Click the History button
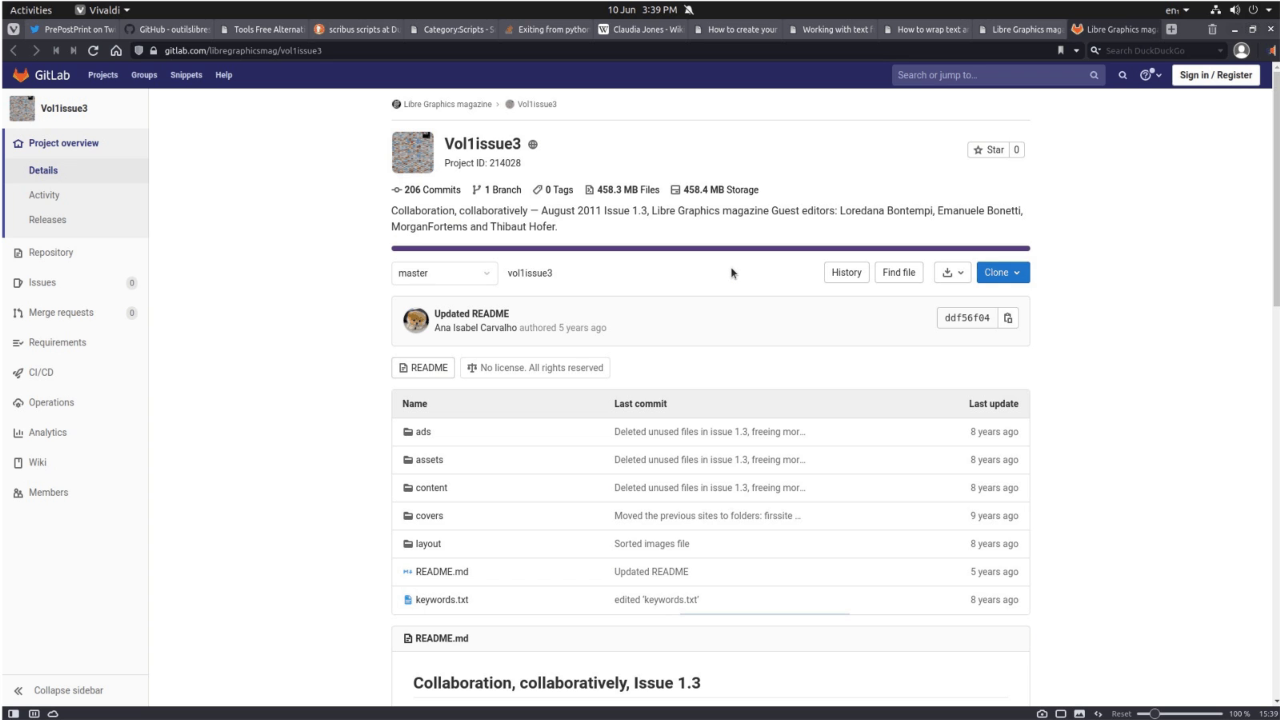1280x720 pixels. 846,273
